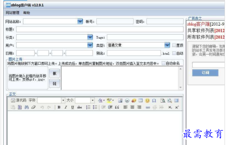The height and width of the screenshot is (145, 226).
Task: Click the 截 capture button
Action: (54, 73)
